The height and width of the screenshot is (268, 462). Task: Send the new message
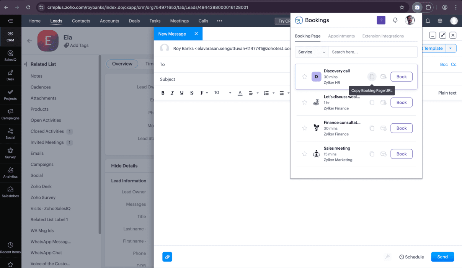(442, 257)
